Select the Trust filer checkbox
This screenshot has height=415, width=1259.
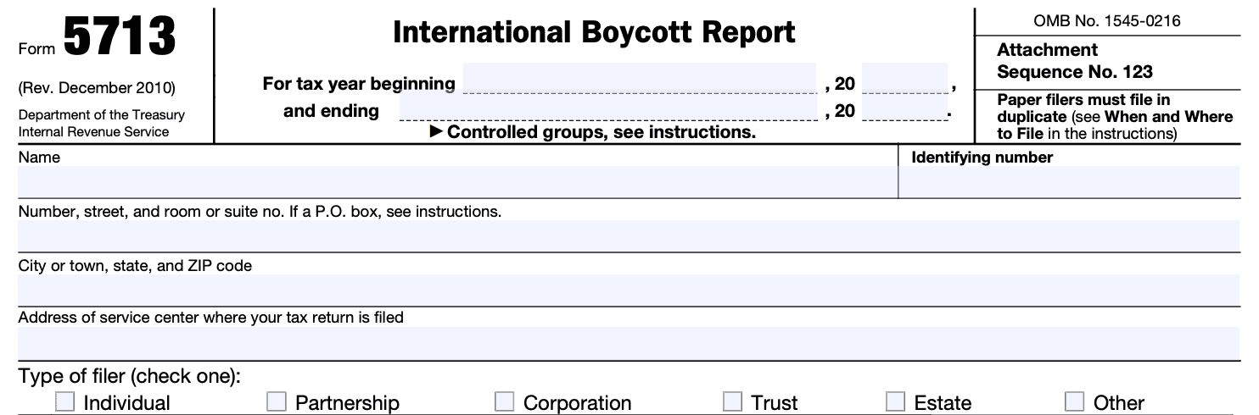point(733,401)
